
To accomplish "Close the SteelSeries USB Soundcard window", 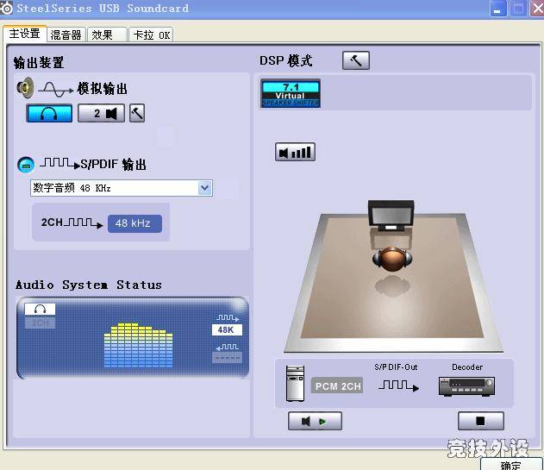I will click(x=537, y=9).
